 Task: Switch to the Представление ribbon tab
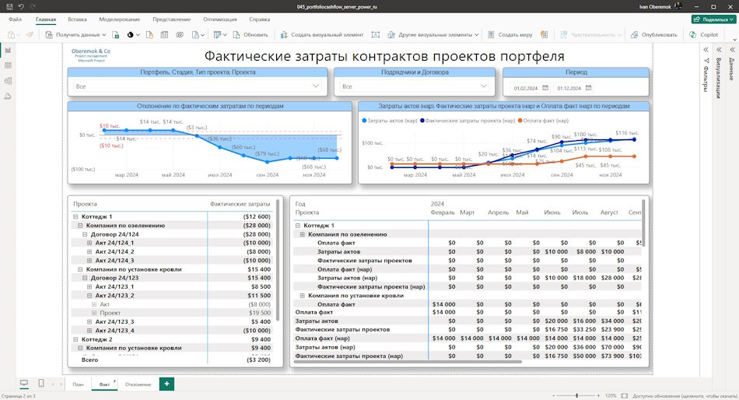(172, 19)
